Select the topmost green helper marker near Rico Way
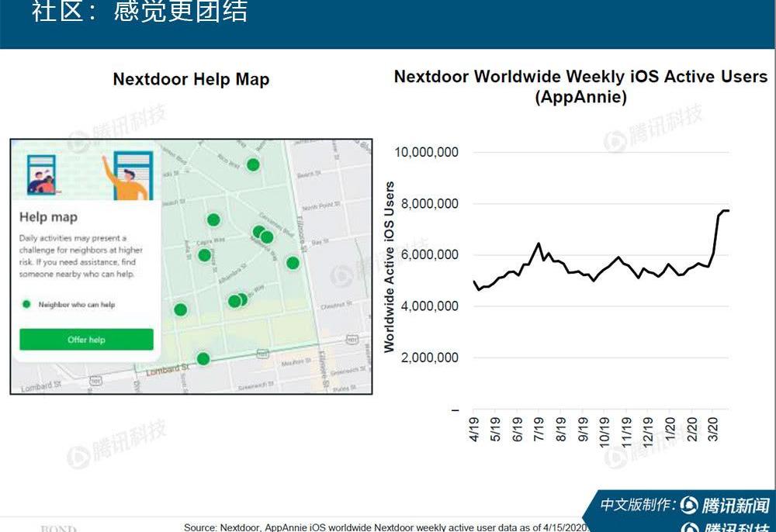This screenshot has width=776, height=532. (253, 164)
